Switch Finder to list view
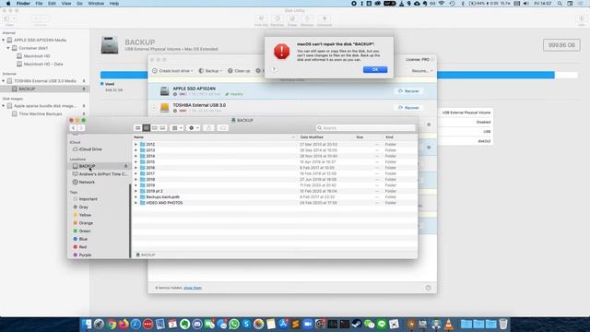The width and height of the screenshot is (590, 332). pos(146,128)
